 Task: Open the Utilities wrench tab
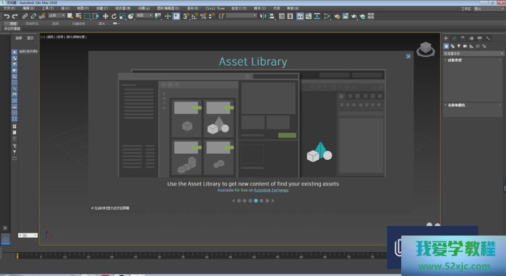tap(488, 38)
